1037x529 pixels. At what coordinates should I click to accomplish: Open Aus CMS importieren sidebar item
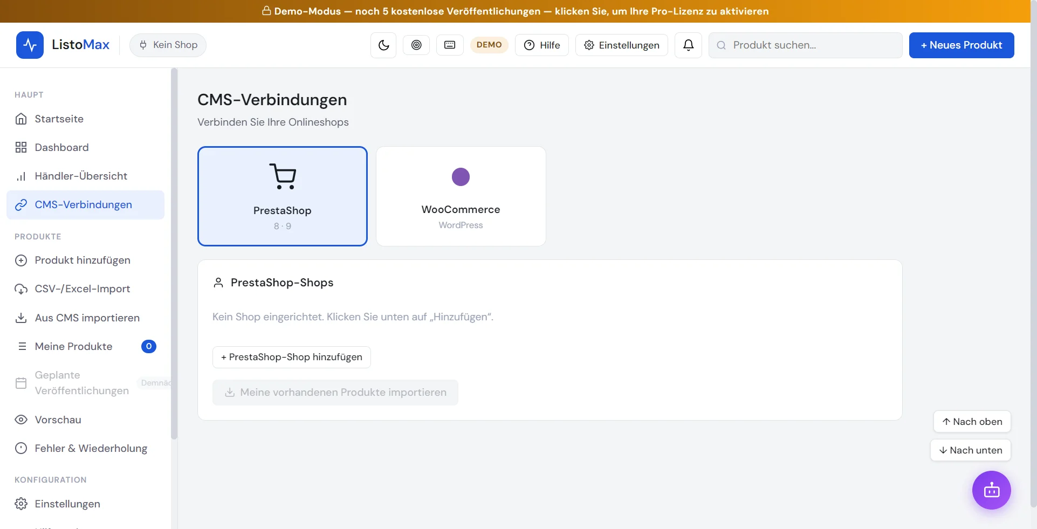85,318
